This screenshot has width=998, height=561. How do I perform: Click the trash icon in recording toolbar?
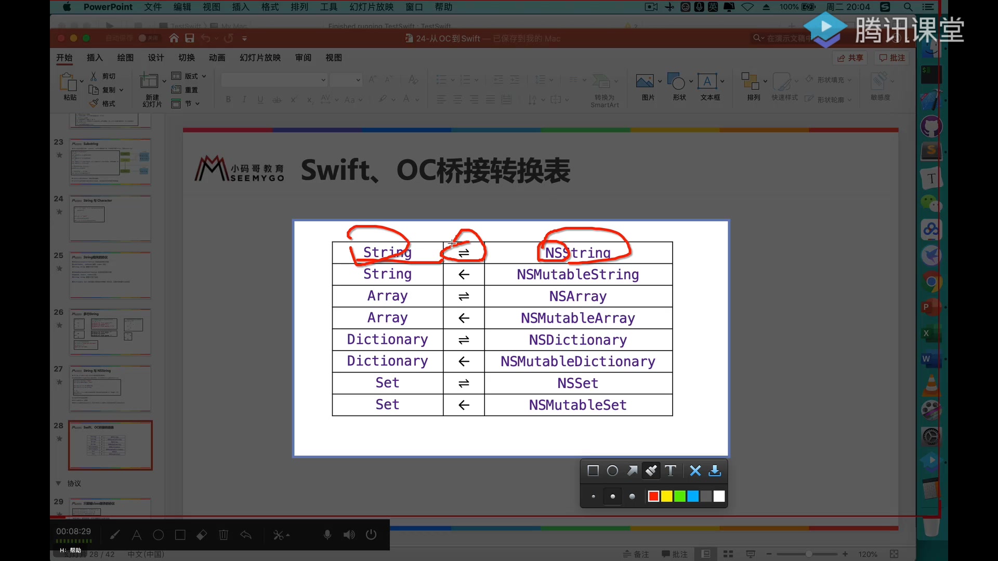(224, 535)
